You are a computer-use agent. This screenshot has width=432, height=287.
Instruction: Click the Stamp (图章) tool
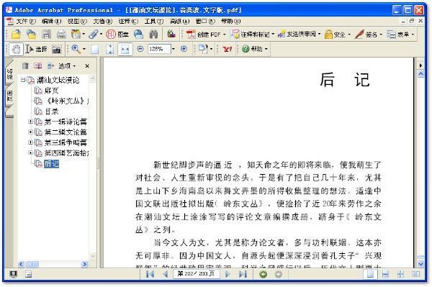tap(117, 35)
